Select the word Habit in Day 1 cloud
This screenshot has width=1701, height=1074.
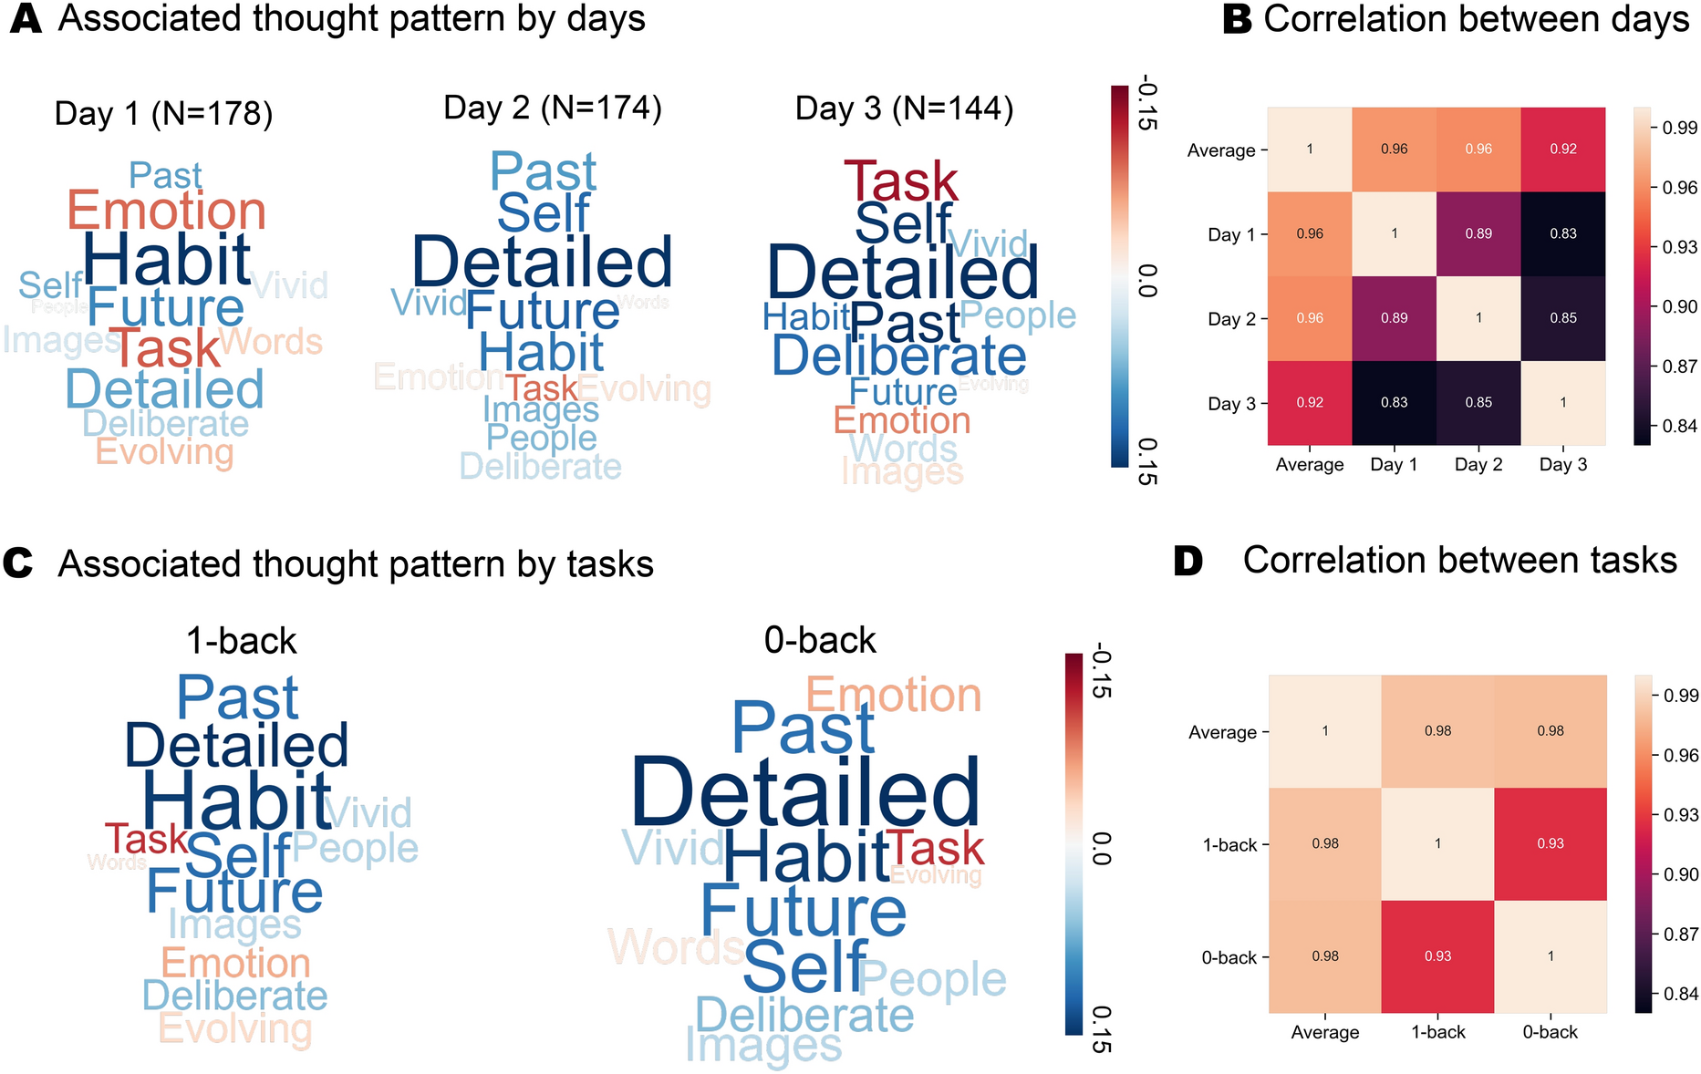167,260
